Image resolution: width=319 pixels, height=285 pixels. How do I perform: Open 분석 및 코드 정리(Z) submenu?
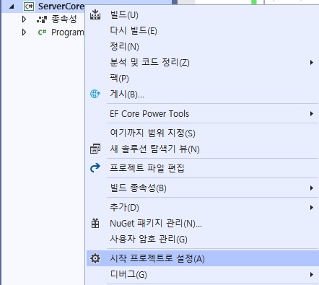pyautogui.click(x=202, y=63)
